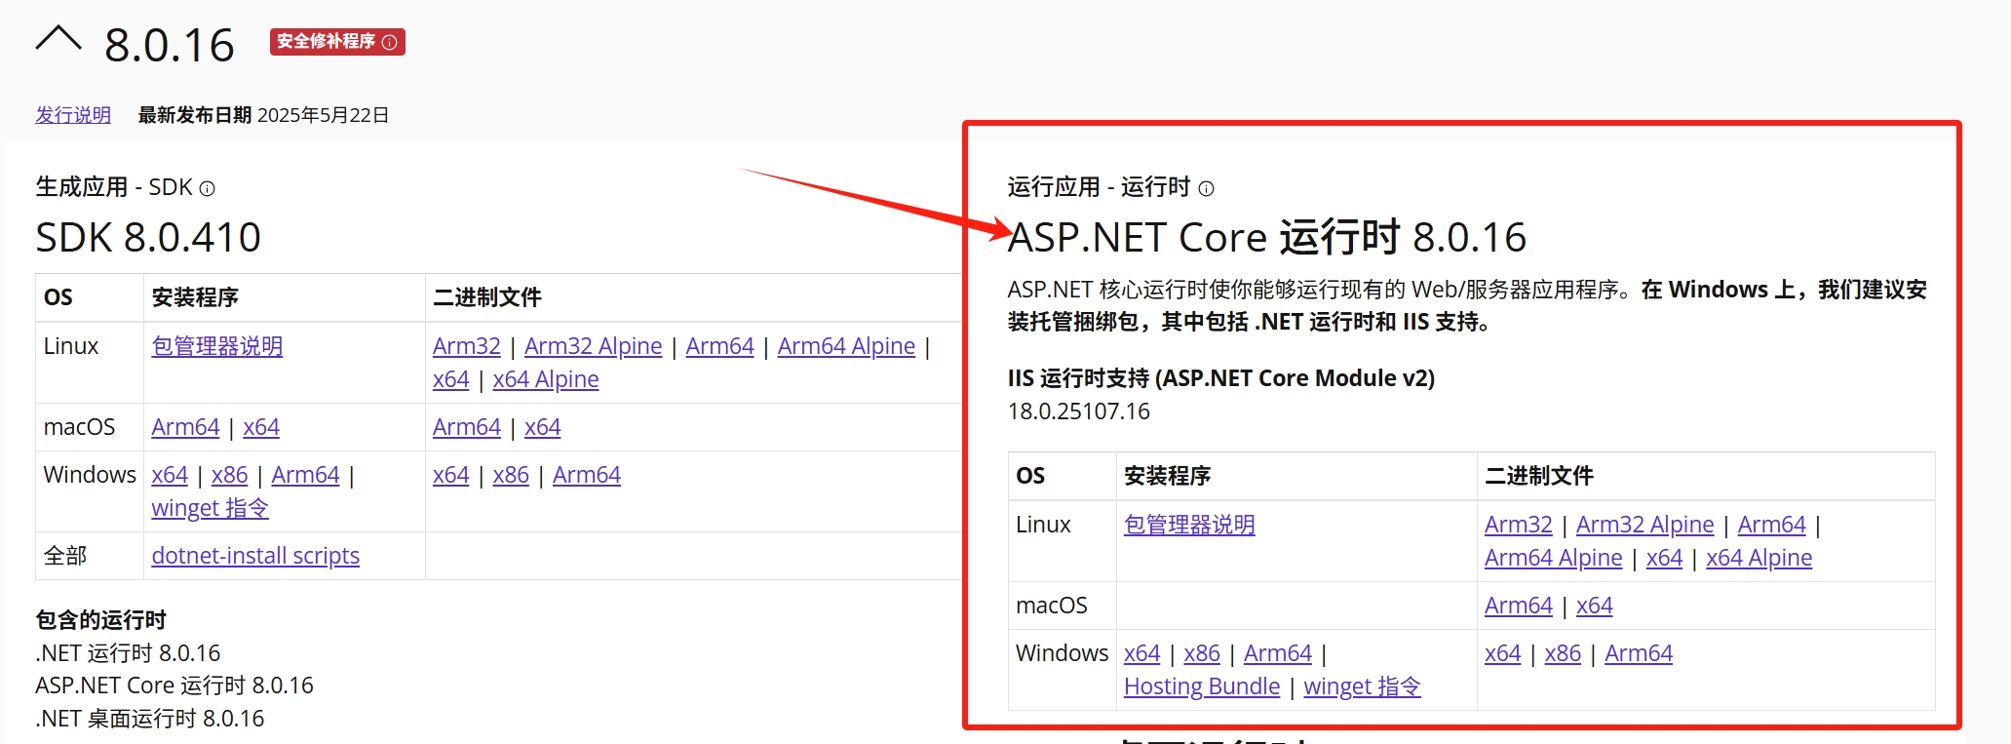Download SDK Windows x86 installer
2011x744 pixels.
(230, 475)
